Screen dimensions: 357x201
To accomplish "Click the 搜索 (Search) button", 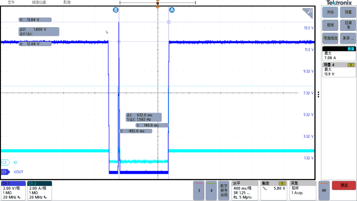I will pyautogui.click(x=331, y=25).
